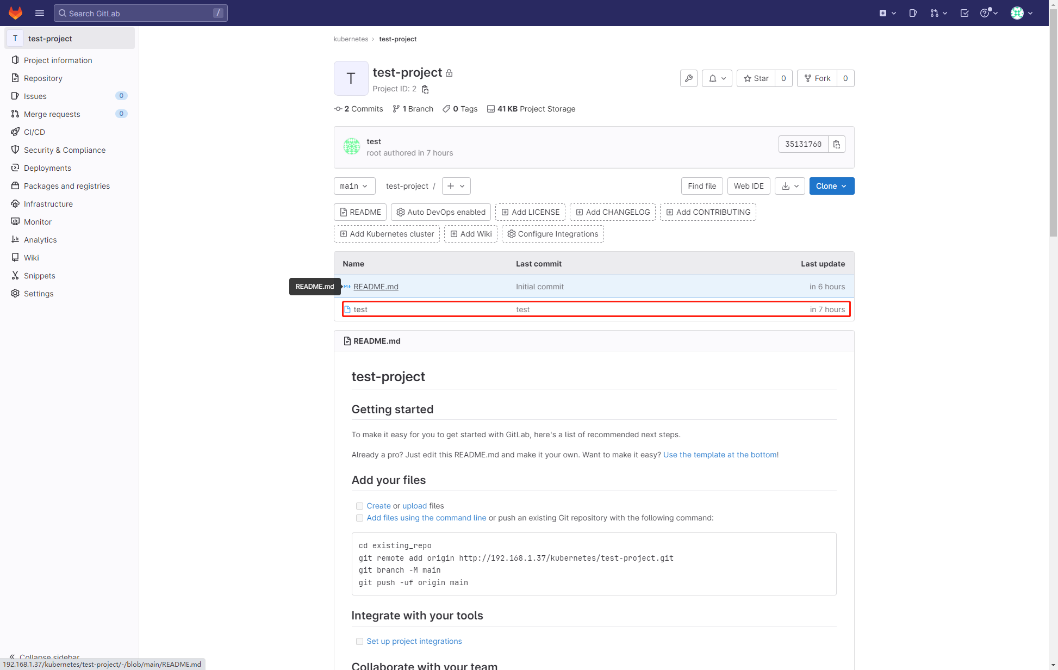The height and width of the screenshot is (670, 1058).
Task: Click Add CHANGELOG
Action: (x=613, y=212)
